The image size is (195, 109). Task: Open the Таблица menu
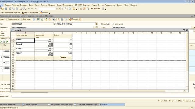pyautogui.click(x=16, y=5)
